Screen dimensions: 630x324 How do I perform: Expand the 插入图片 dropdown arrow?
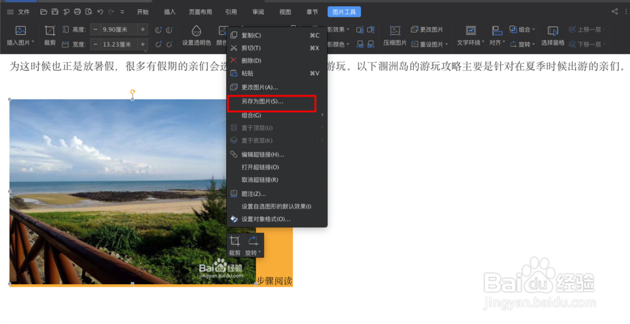click(x=33, y=42)
